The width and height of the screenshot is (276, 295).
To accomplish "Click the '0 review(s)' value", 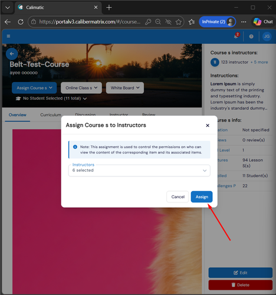I will click(x=254, y=140).
